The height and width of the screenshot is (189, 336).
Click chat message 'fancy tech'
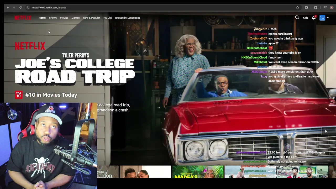click(x=275, y=57)
